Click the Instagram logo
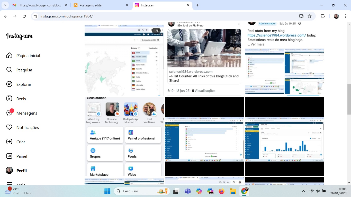351x197 pixels. [20, 36]
